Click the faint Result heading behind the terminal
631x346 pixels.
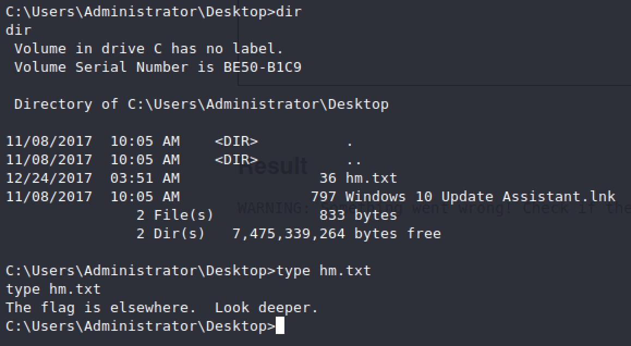click(x=274, y=166)
